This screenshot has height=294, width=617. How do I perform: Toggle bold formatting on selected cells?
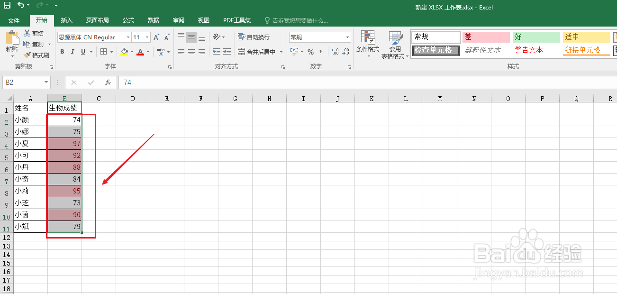[x=62, y=51]
